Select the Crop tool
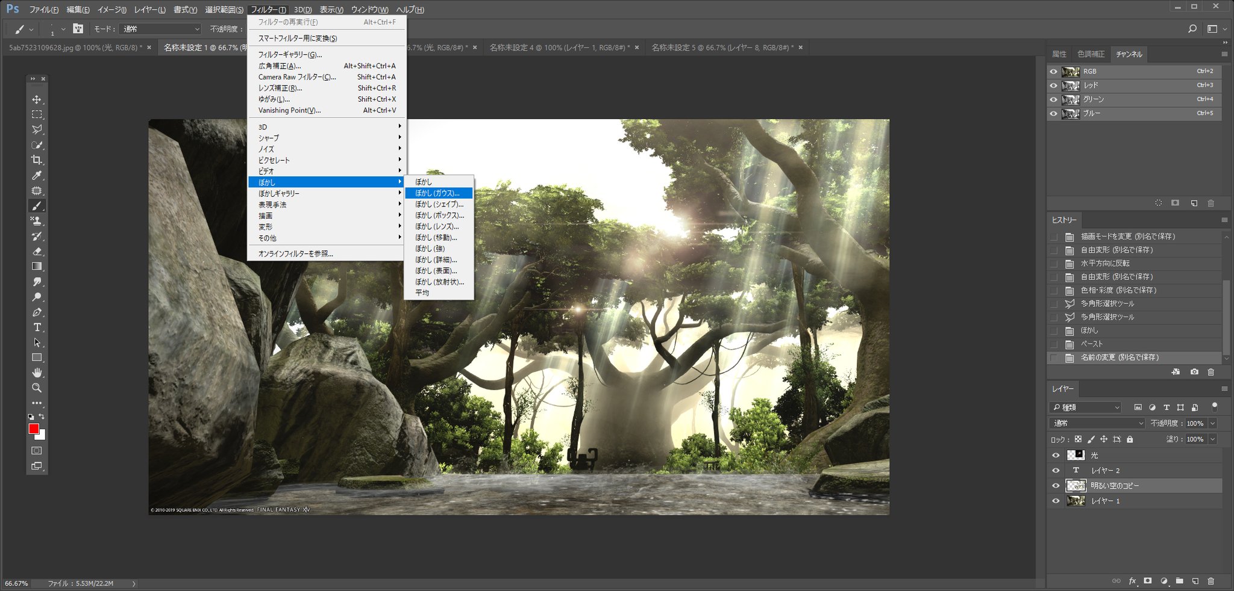Image resolution: width=1234 pixels, height=591 pixels. (x=37, y=160)
